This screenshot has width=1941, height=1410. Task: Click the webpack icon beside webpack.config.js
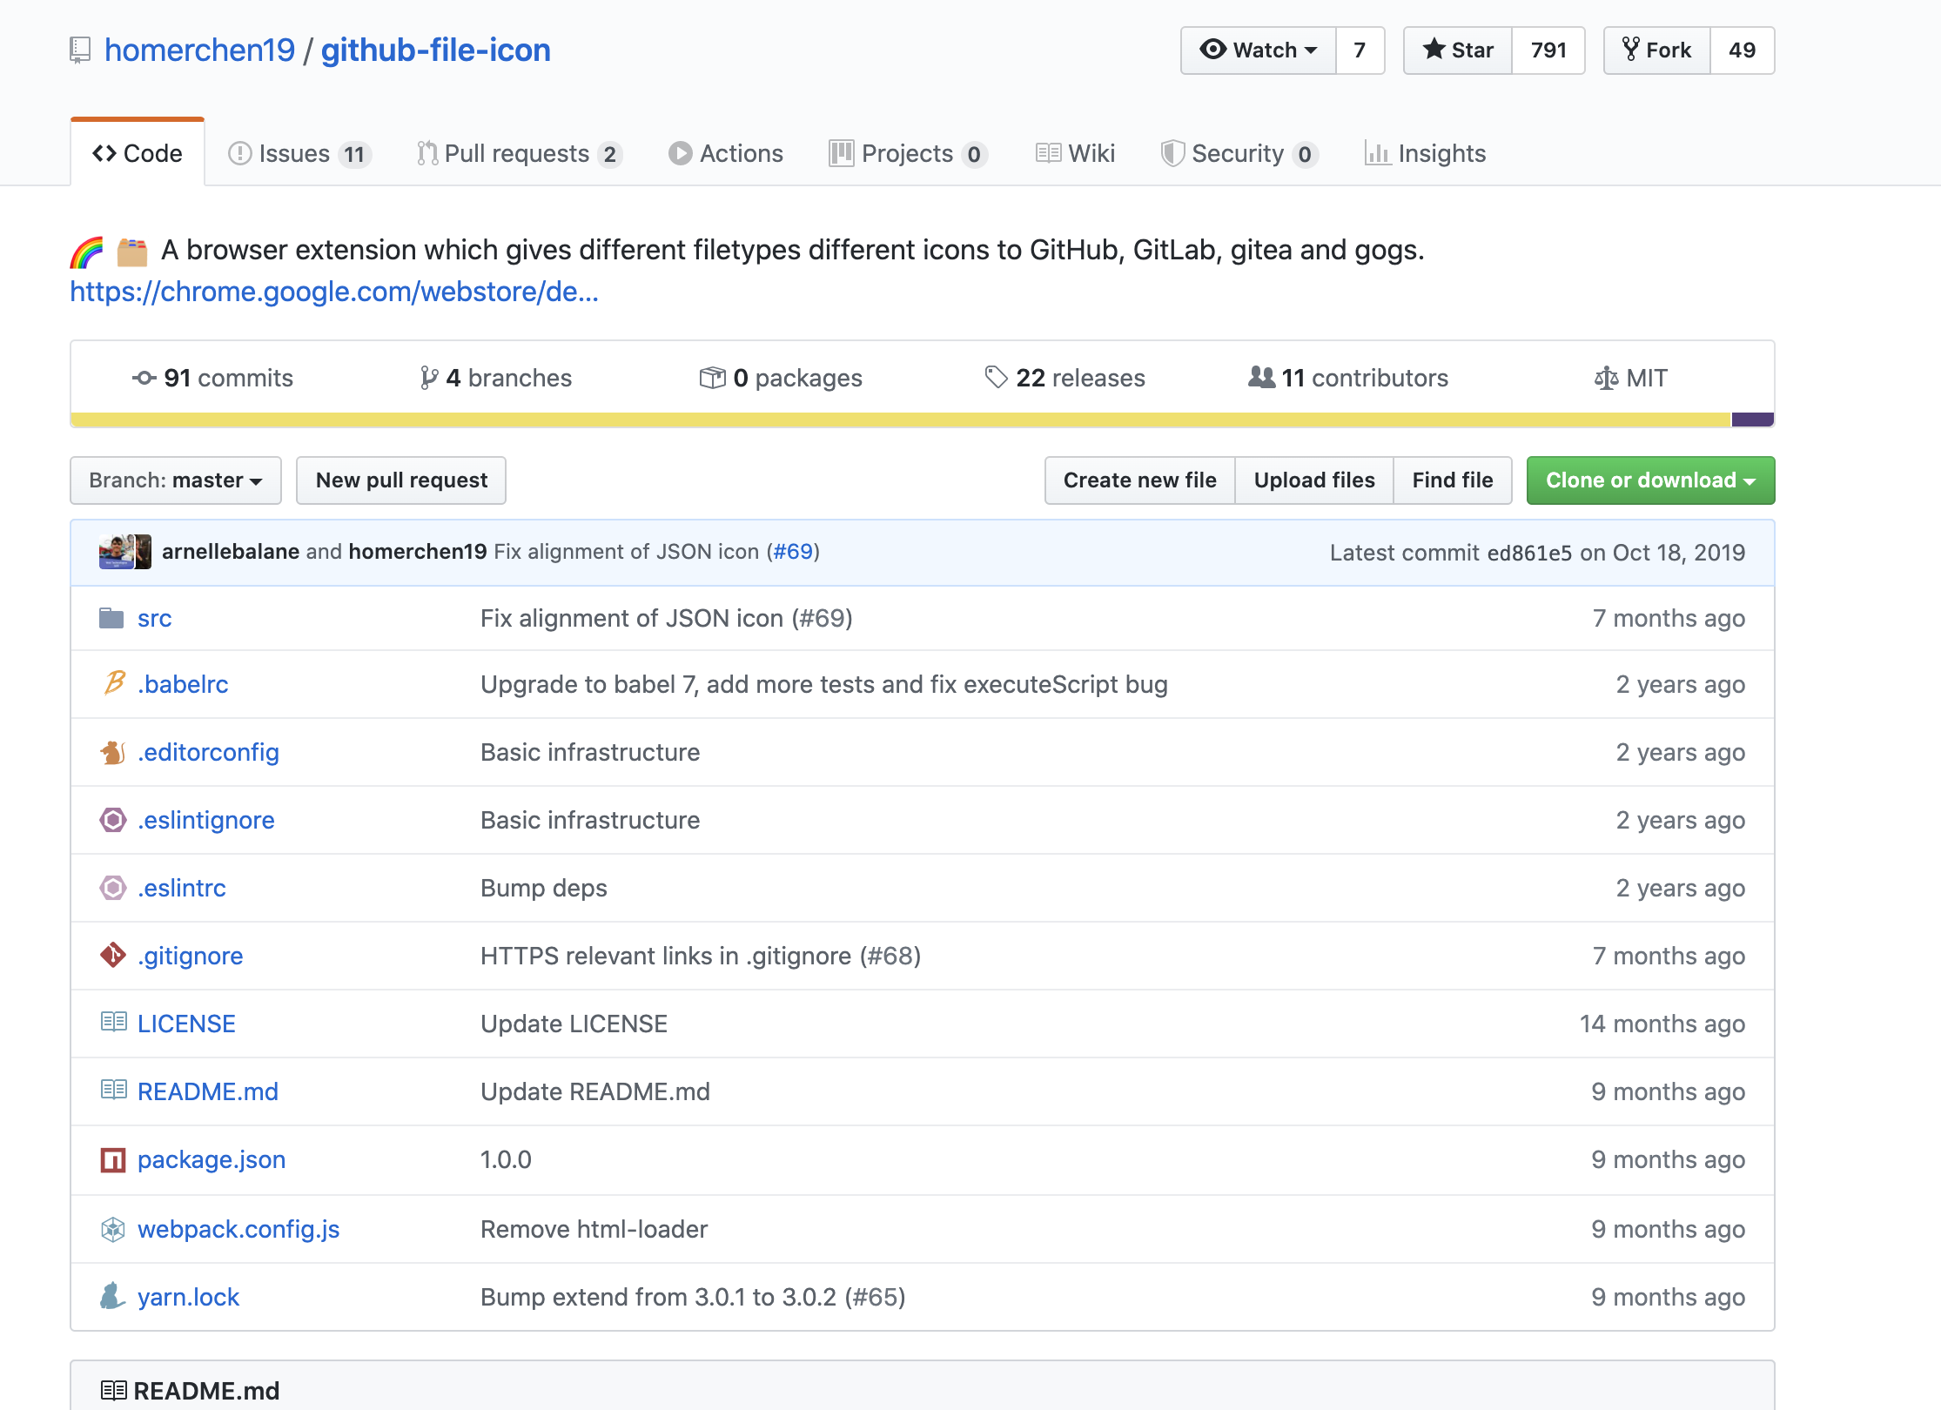point(113,1229)
